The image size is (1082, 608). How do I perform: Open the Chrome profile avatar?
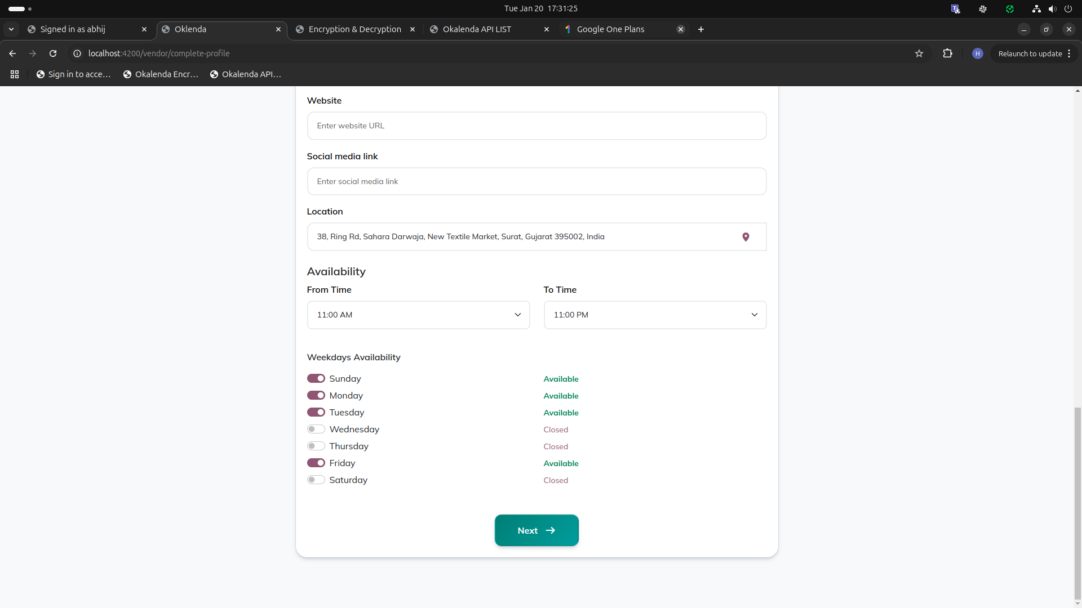pos(978,53)
